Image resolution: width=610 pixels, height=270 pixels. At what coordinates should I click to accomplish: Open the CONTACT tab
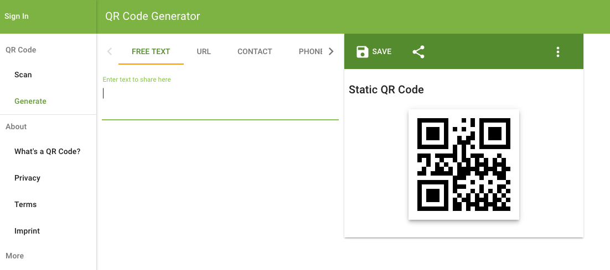point(255,51)
